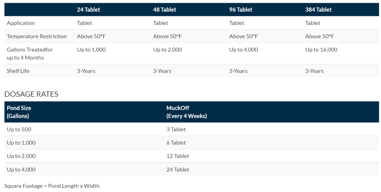The height and width of the screenshot is (192, 381).
Task: Click the 24 Tablet column header
Action: click(x=88, y=10)
